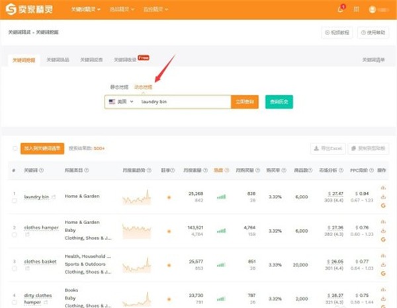Click the video tutorial button
Image resolution: width=397 pixels, height=308 pixels.
point(337,32)
